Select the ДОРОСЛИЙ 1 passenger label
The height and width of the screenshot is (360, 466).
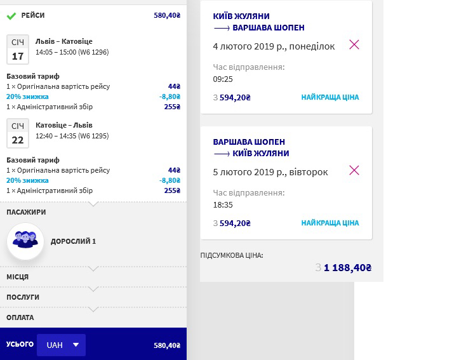point(73,241)
